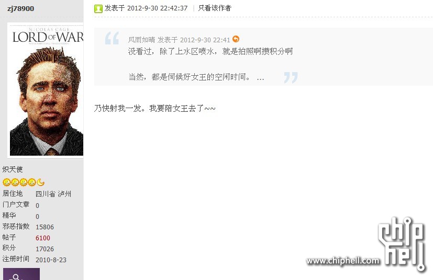
Task: Click the closing quotation mark icon
Action: click(291, 77)
